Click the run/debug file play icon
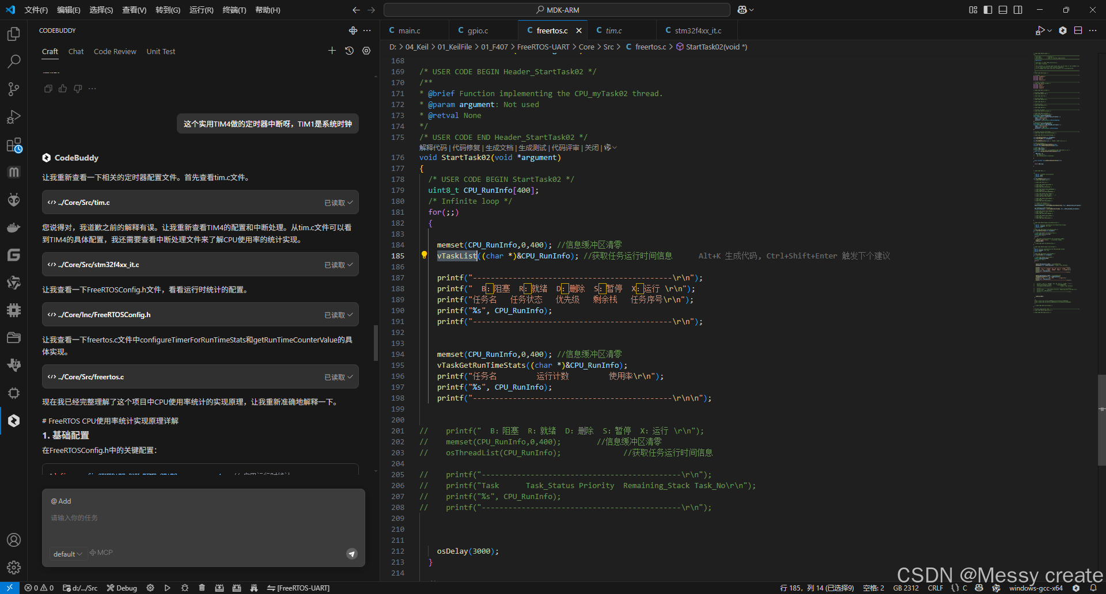This screenshot has height=594, width=1106. click(x=1040, y=31)
